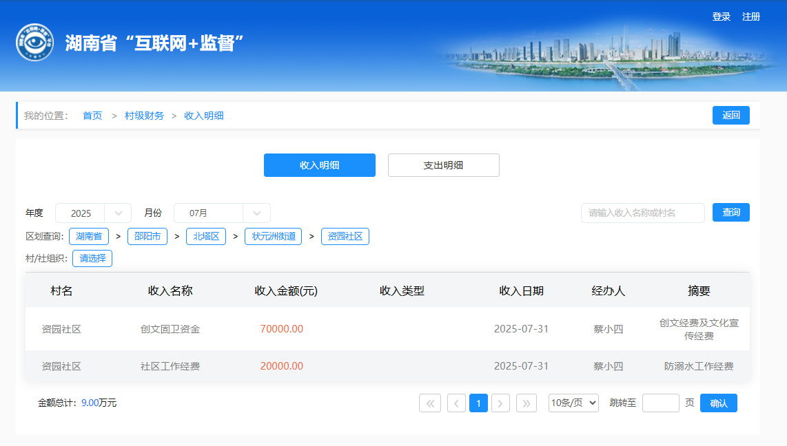Go to the next page arrow
The width and height of the screenshot is (787, 446).
[500, 403]
